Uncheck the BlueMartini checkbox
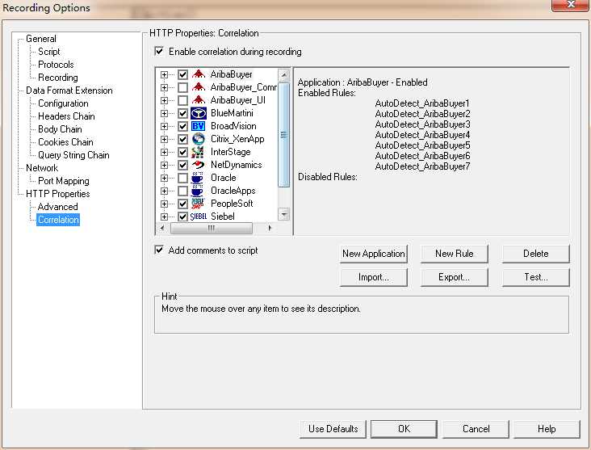 (x=182, y=113)
